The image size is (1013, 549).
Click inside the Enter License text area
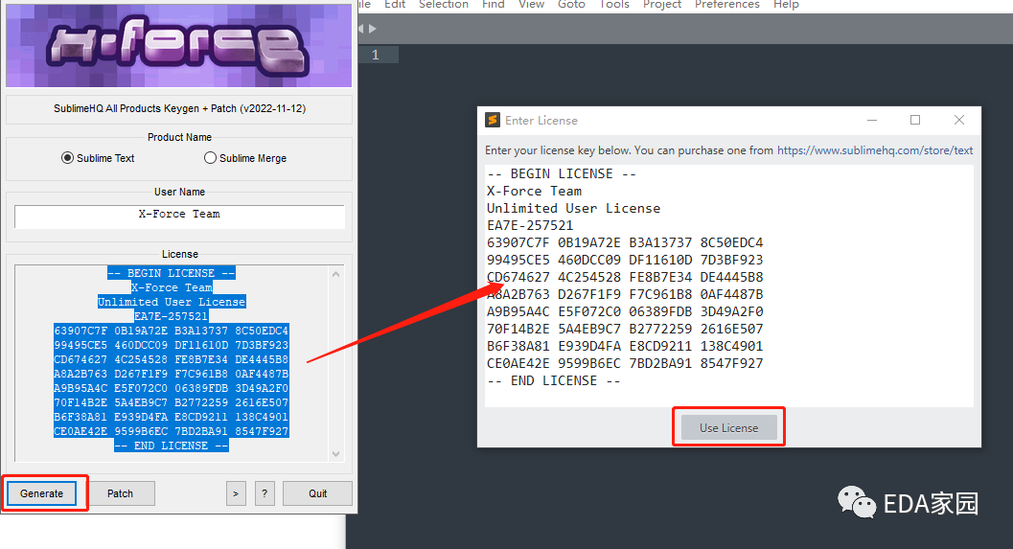(x=728, y=286)
